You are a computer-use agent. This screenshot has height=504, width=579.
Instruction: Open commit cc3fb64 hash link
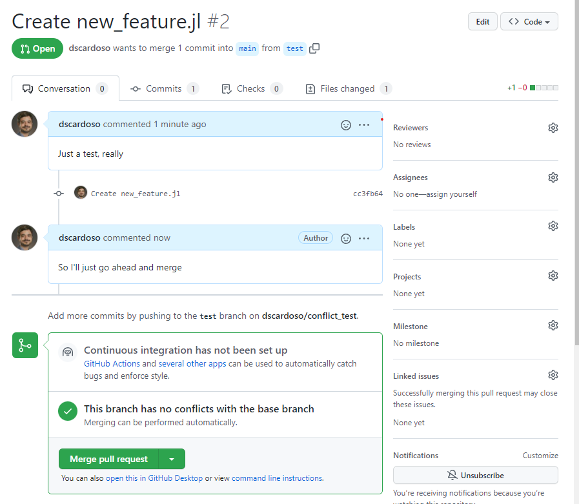pos(367,194)
